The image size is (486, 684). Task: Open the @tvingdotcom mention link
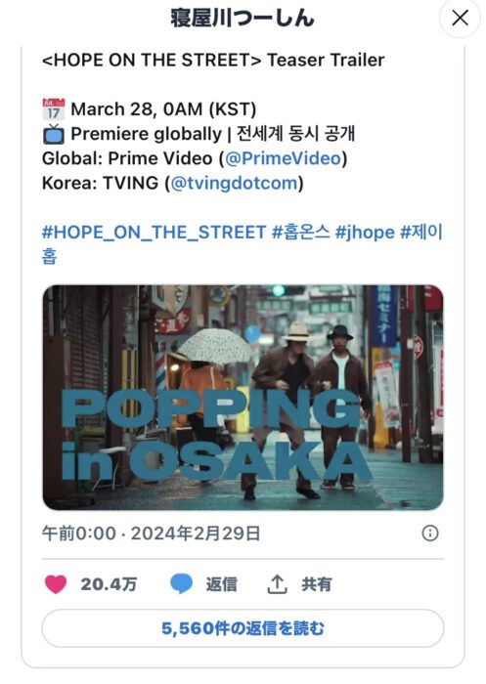point(234,183)
